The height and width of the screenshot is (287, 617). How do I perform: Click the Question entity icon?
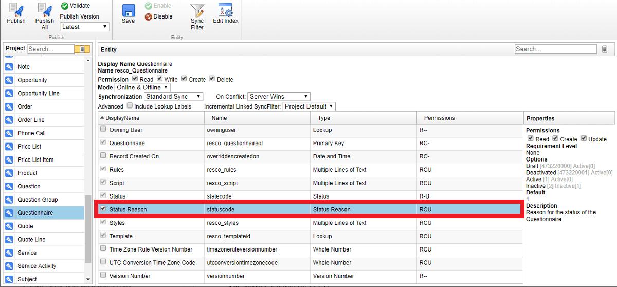(9, 186)
